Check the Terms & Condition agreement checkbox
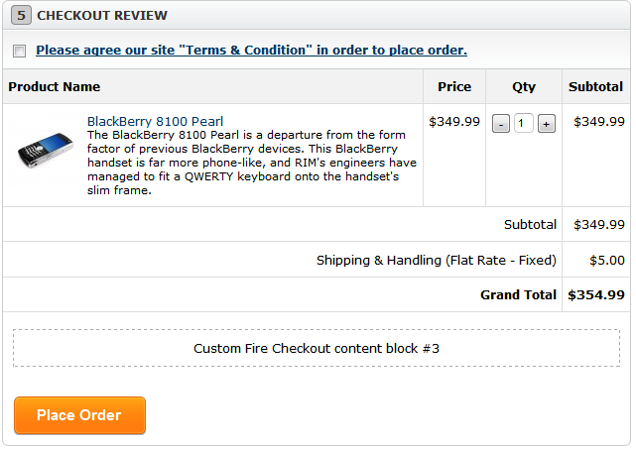 [x=20, y=51]
